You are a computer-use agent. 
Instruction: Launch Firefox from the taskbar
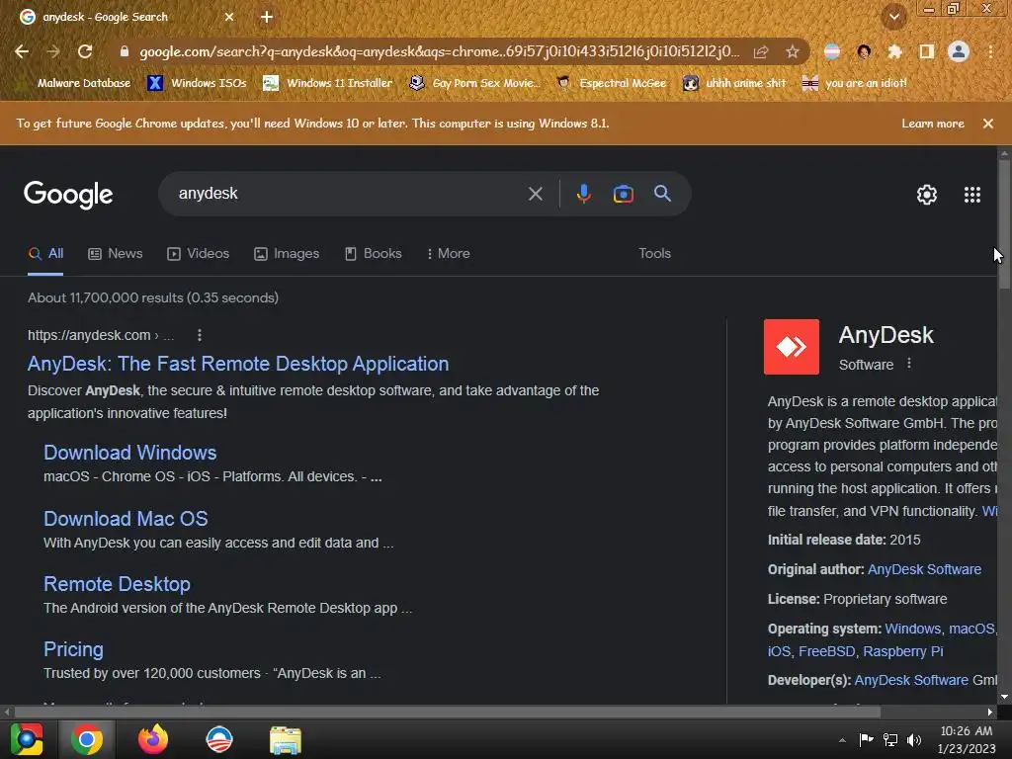click(153, 739)
